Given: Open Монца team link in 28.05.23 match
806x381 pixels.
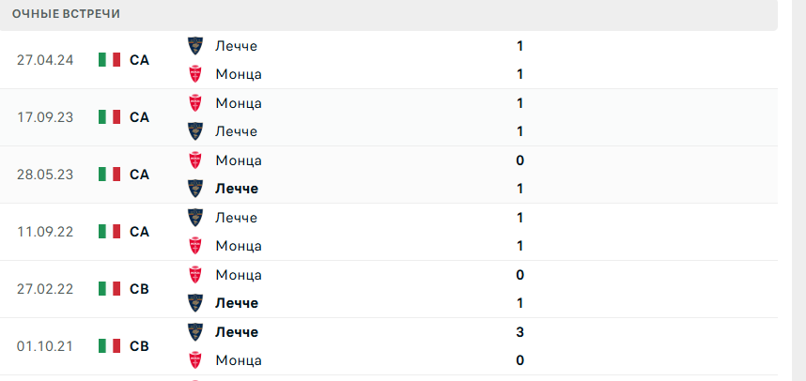Looking at the screenshot, I should (239, 160).
